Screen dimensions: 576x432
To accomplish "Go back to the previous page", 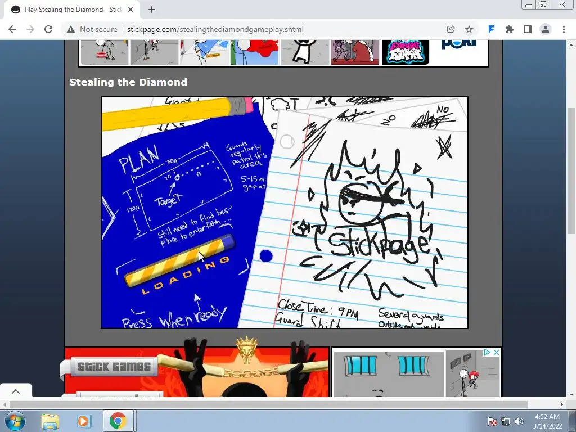I will point(12,29).
